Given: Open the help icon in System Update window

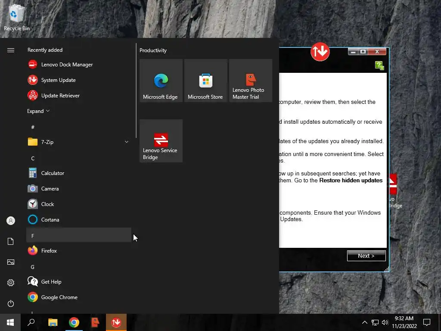Looking at the screenshot, I should 379,66.
